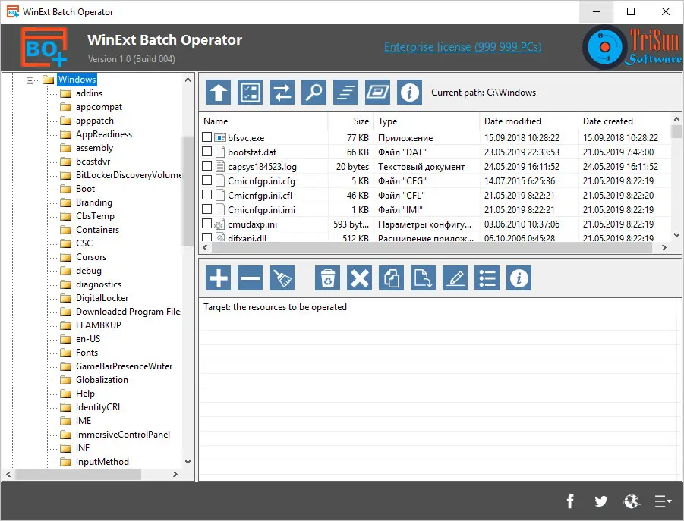Tick the checkbox for Cmicnfgp.ini.cfl
The image size is (684, 521).
pos(206,195)
